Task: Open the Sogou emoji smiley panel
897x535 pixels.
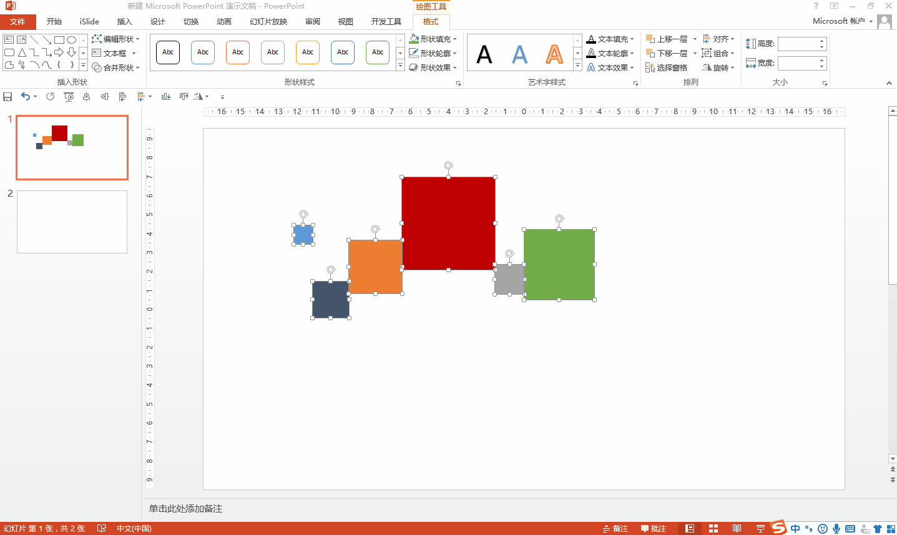Action: 823,529
